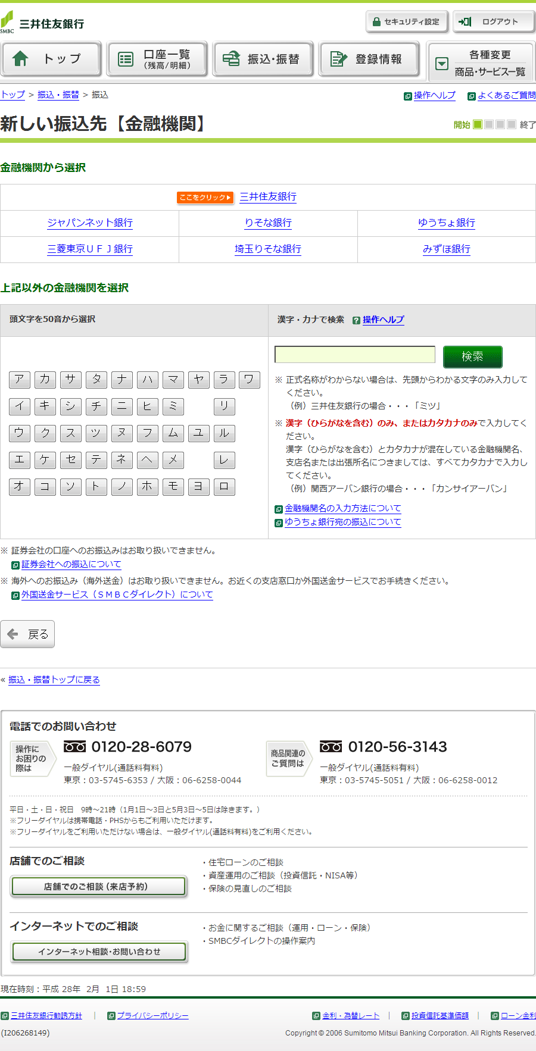Choose 埼玉りそな銀行

click(x=268, y=249)
